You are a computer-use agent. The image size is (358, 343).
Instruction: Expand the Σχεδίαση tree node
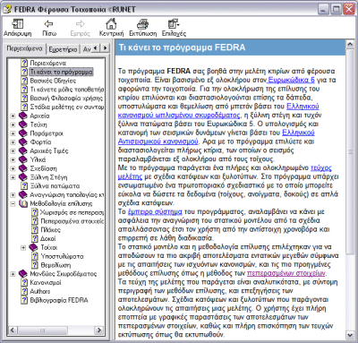(x=13, y=168)
